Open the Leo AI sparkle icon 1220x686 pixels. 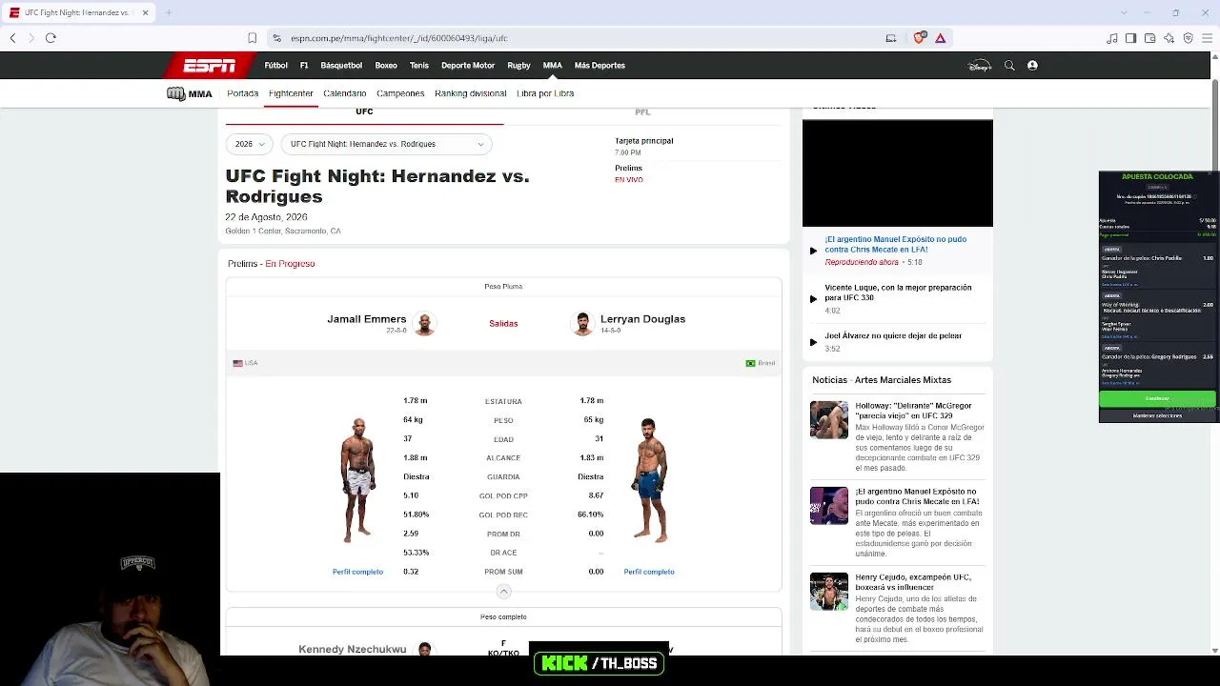pos(1169,38)
